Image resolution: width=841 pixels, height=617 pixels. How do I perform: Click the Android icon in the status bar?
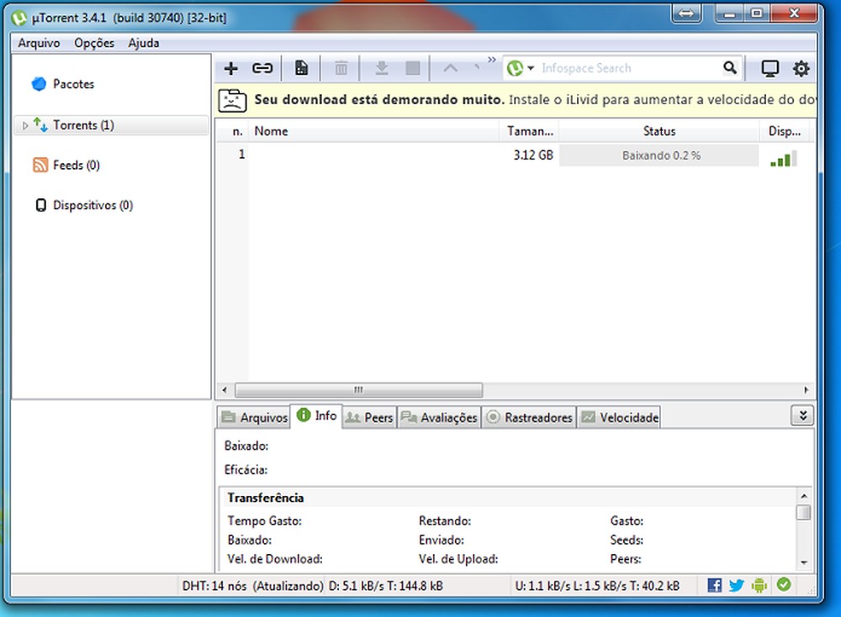(759, 585)
